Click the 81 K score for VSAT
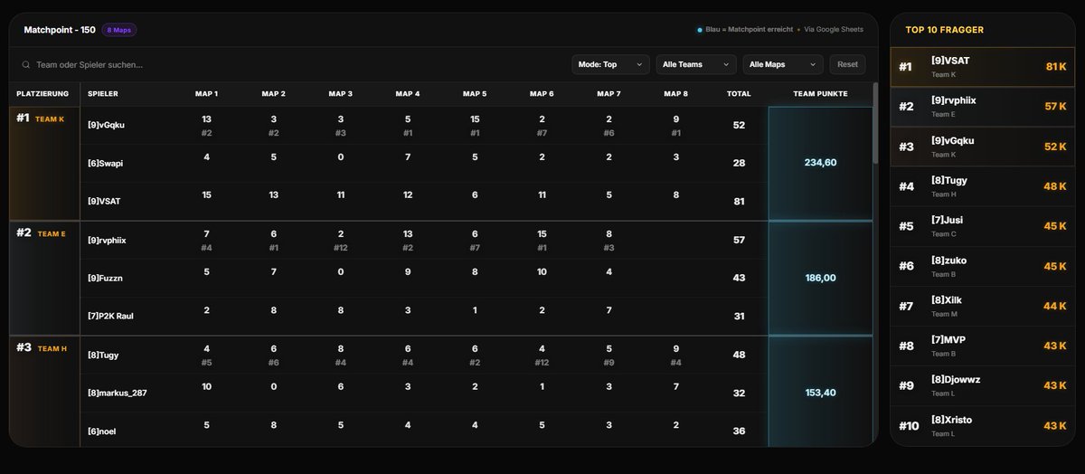The width and height of the screenshot is (1085, 474). pyautogui.click(x=1056, y=66)
